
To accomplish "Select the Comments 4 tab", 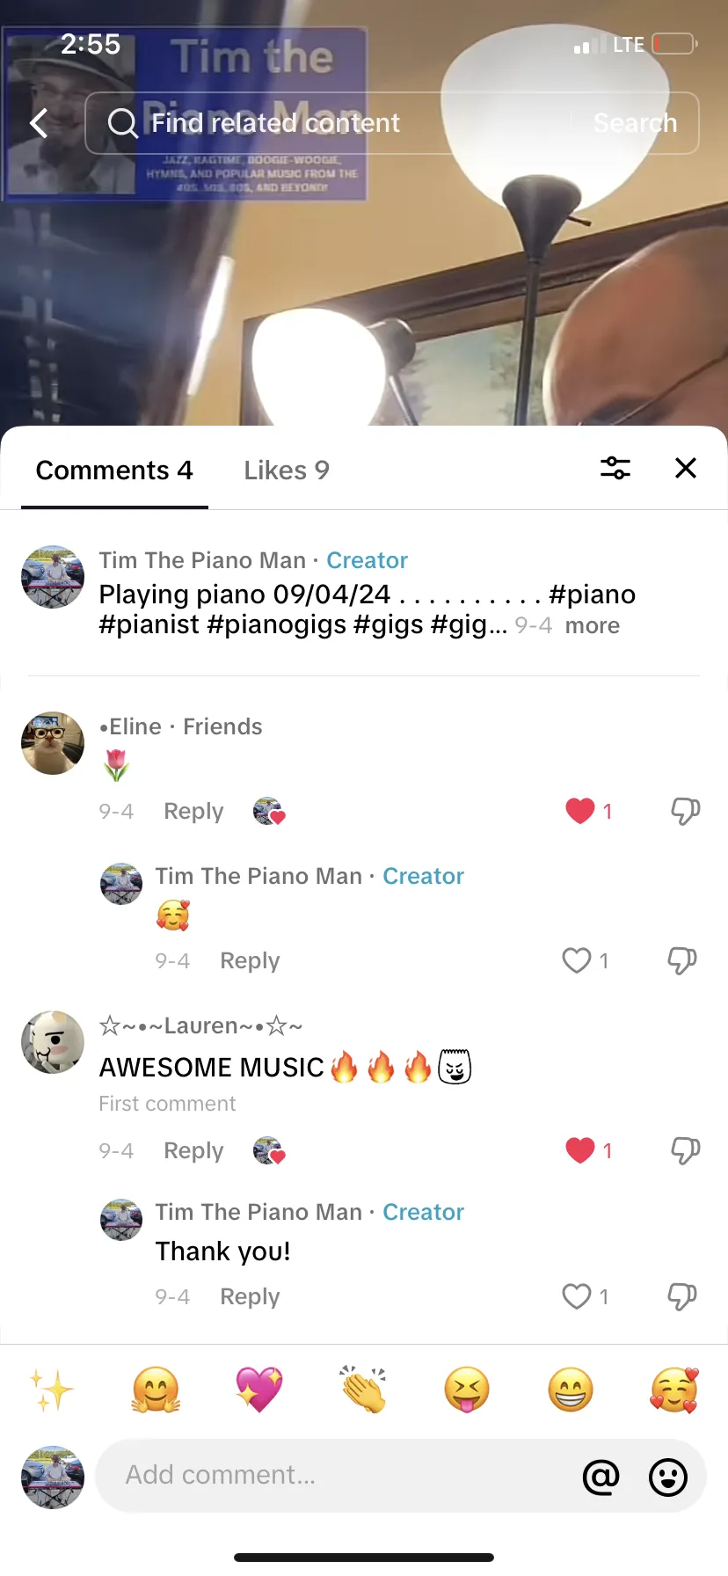I will (114, 471).
